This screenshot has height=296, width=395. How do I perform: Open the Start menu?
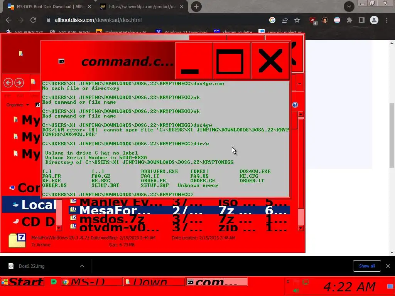point(22,282)
